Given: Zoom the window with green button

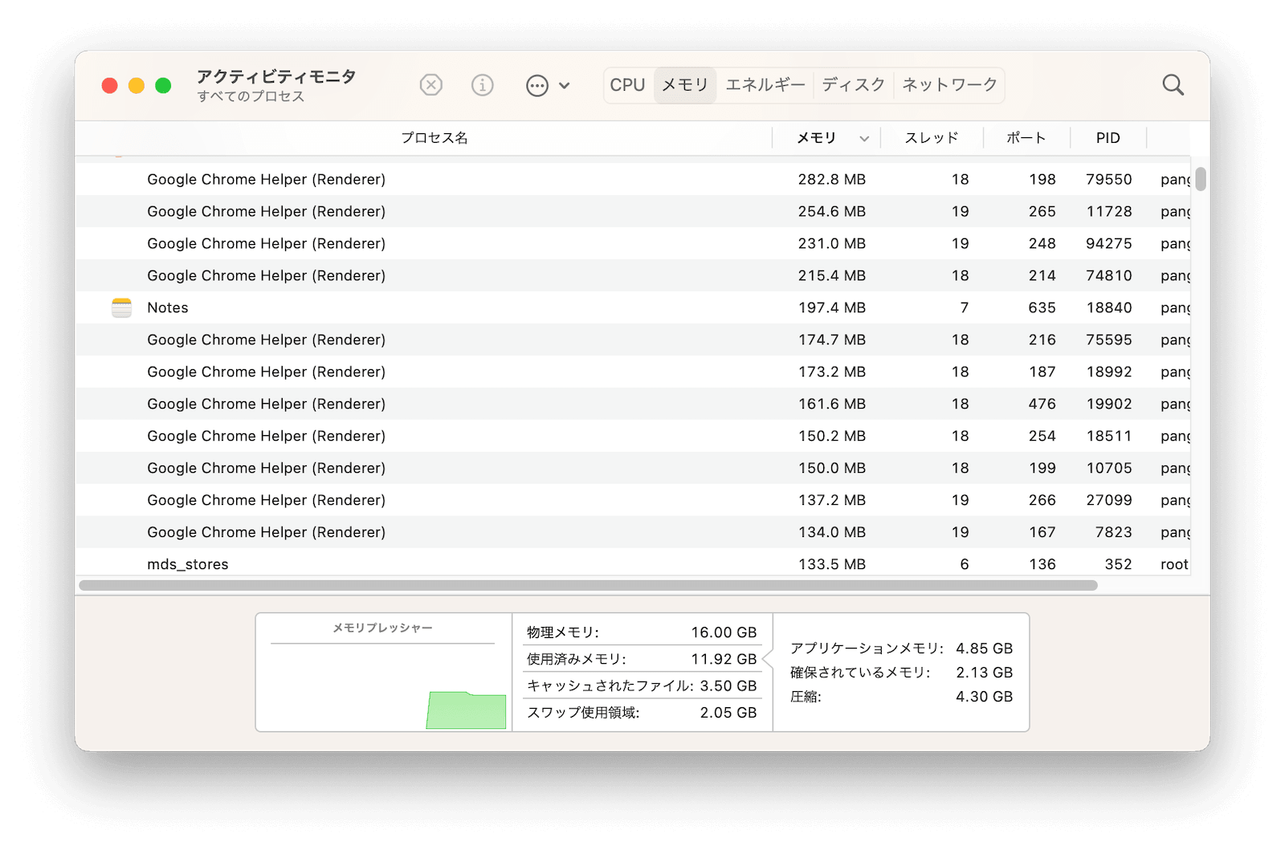Looking at the screenshot, I should click(x=163, y=85).
